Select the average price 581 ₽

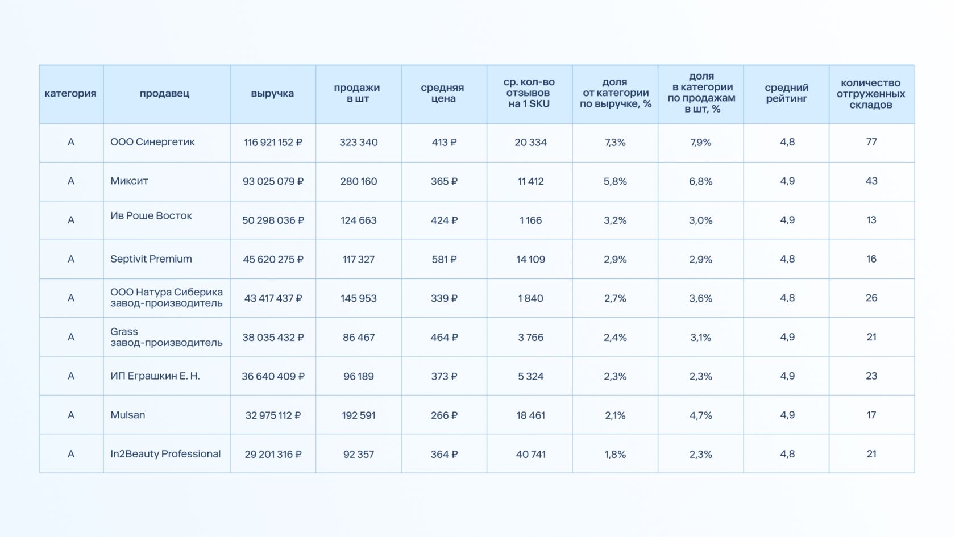(x=444, y=259)
